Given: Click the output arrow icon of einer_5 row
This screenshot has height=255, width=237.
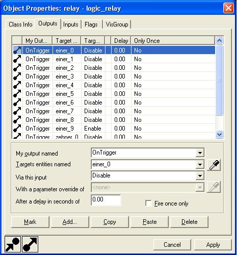Looking at the screenshot, I should pyautogui.click(x=17, y=94).
